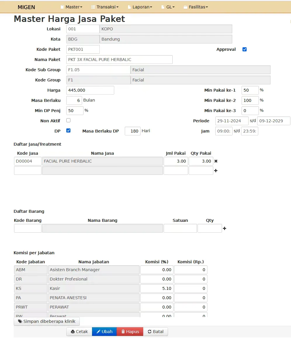Toggle the Approval checkbox
This screenshot has width=291, height=338.
(x=245, y=49)
